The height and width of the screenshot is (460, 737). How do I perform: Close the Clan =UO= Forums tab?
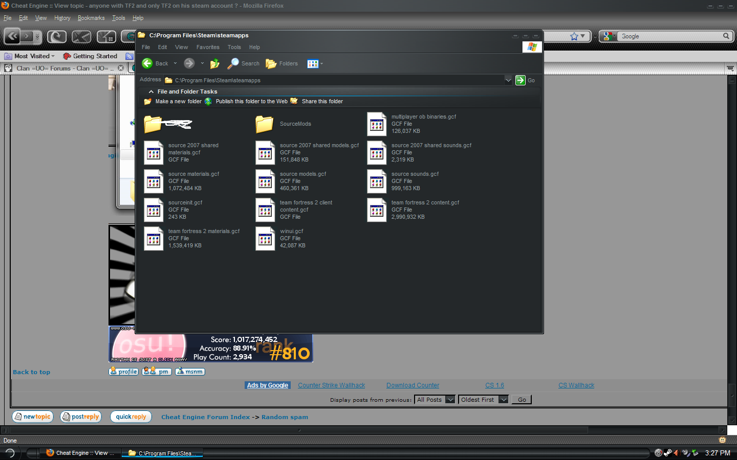[121, 68]
